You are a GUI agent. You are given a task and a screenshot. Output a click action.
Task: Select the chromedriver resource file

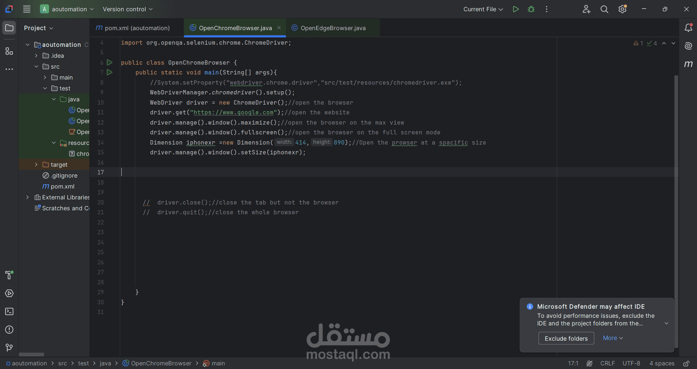point(79,154)
